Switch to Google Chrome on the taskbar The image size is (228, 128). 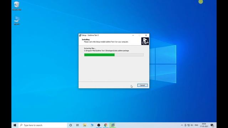coord(106,125)
